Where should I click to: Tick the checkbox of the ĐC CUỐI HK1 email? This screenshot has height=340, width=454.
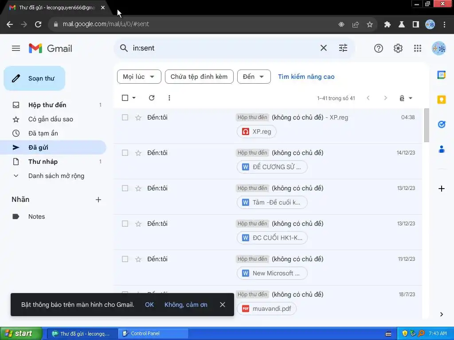click(x=125, y=224)
